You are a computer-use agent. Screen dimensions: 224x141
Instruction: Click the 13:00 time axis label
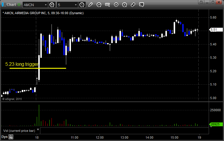[125, 137]
